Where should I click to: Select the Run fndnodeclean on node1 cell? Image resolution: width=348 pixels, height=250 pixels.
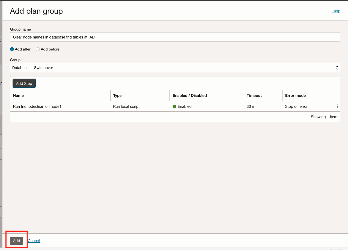click(60, 106)
